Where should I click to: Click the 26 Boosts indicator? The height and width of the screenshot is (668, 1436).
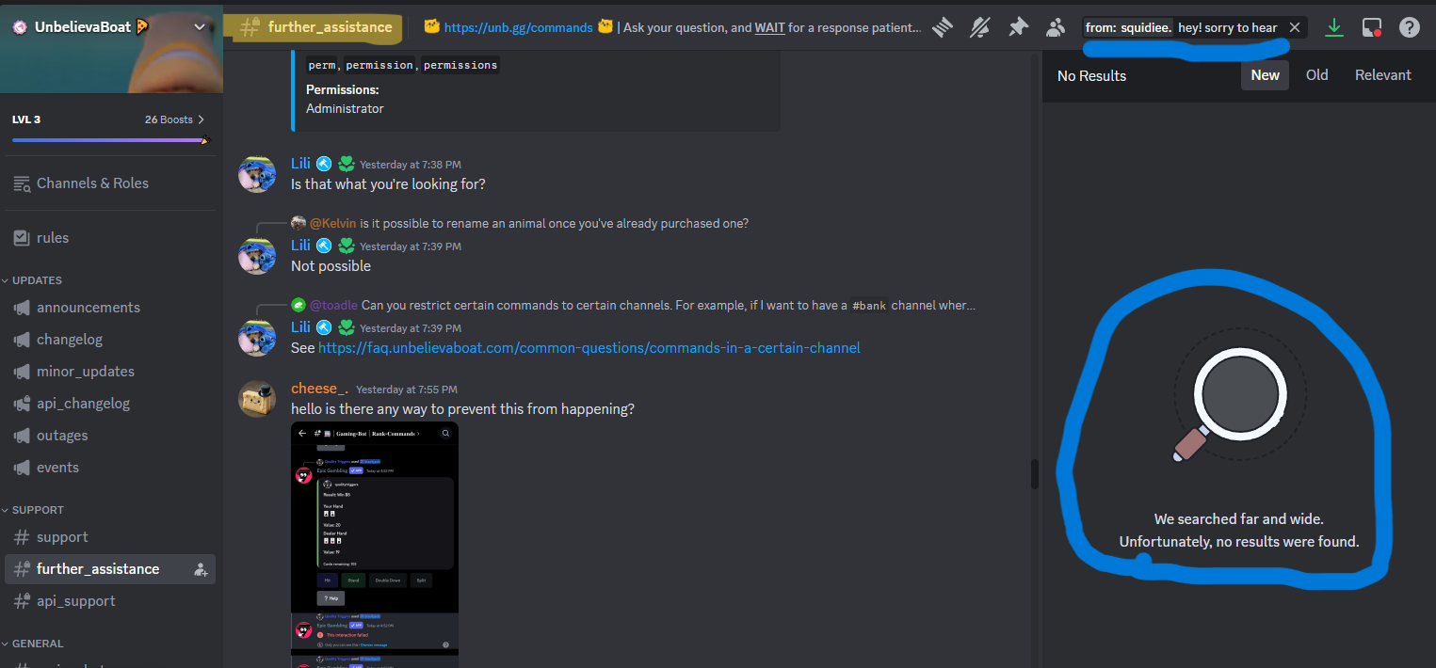(x=174, y=119)
